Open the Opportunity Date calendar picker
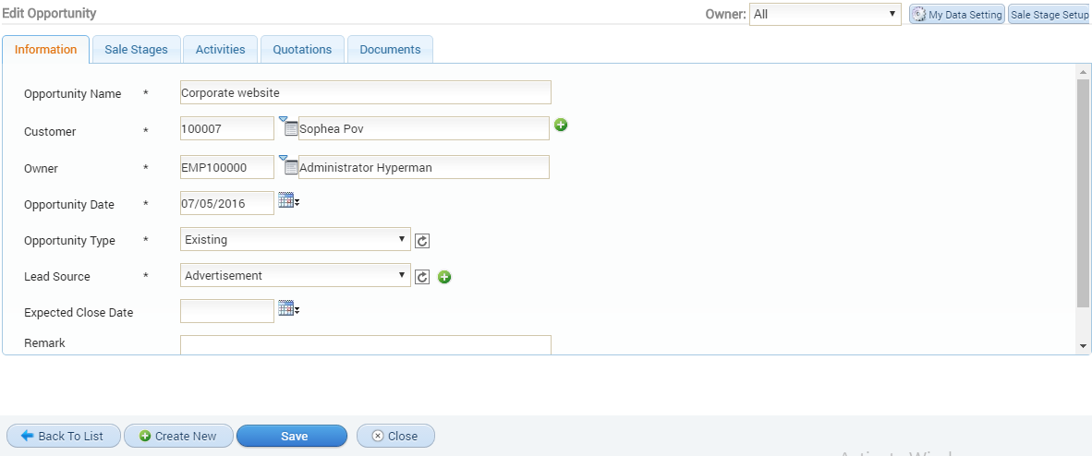The height and width of the screenshot is (456, 1092). pyautogui.click(x=289, y=201)
